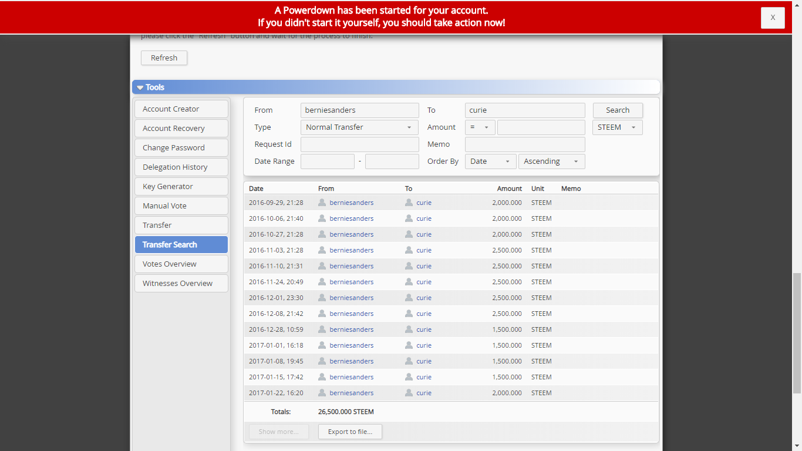The width and height of the screenshot is (802, 451).
Task: Open curie link in 2016-12-08 row
Action: point(424,314)
